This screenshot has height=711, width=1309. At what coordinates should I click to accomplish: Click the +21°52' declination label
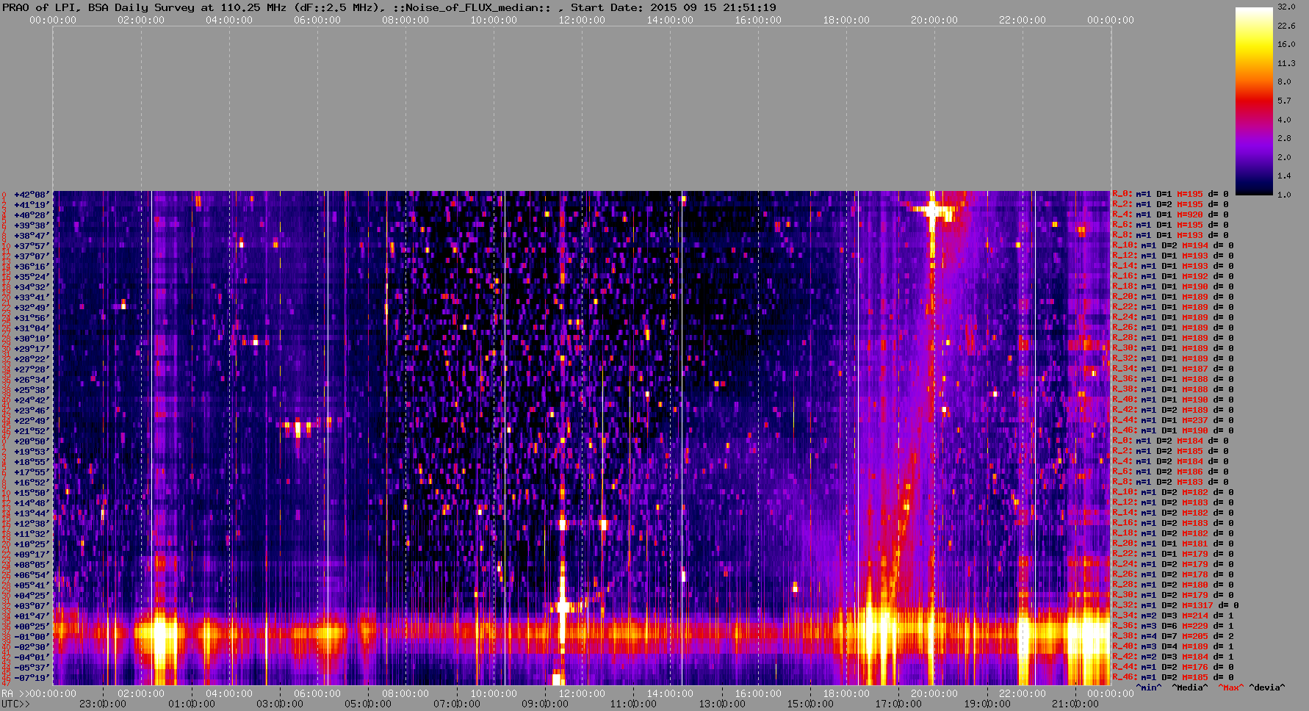click(32, 431)
